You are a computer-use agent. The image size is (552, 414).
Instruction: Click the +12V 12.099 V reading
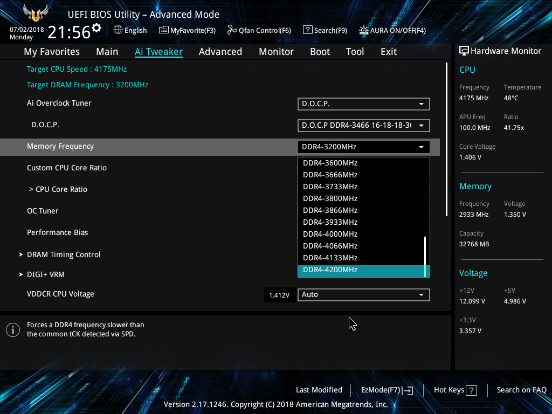pyautogui.click(x=472, y=301)
